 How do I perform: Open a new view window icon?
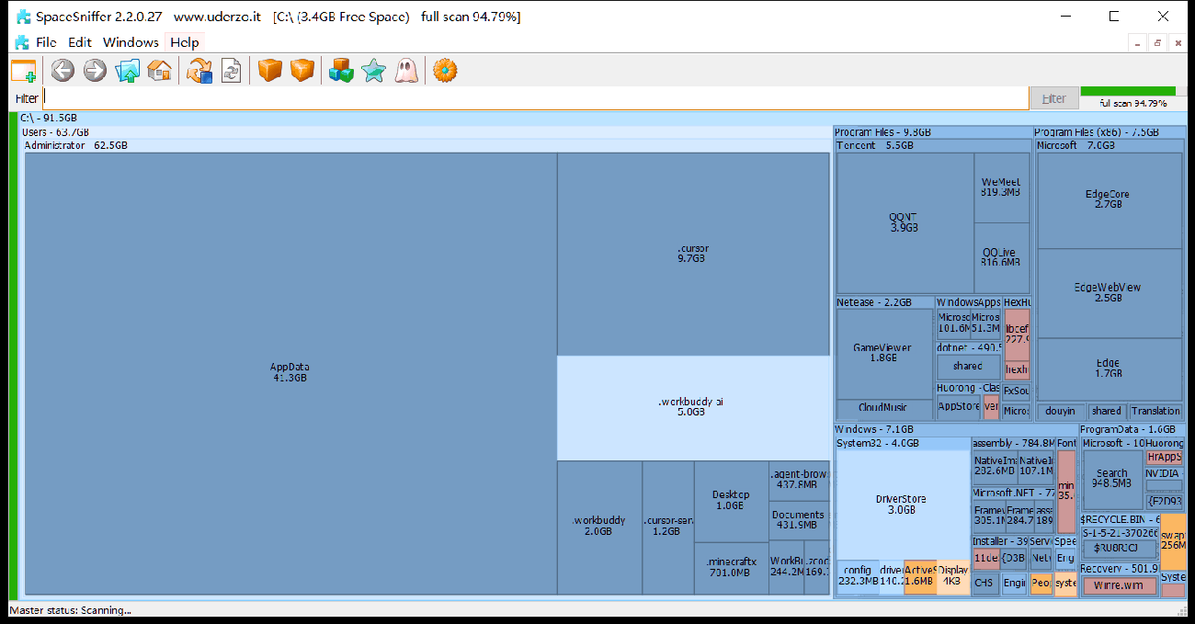(x=24, y=71)
